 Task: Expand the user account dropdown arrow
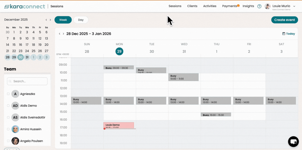294,6
